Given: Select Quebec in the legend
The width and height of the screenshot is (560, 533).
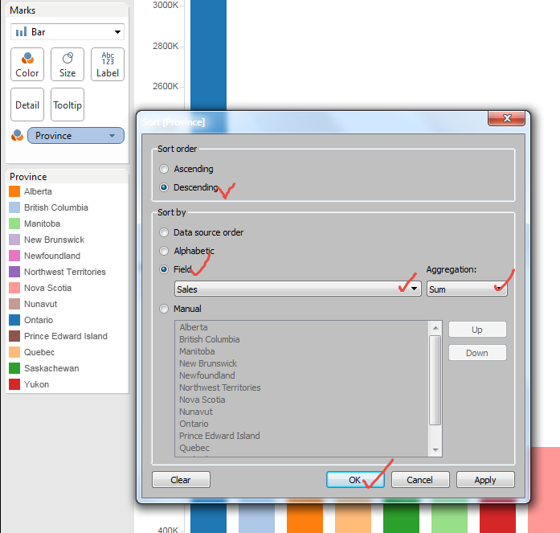Looking at the screenshot, I should pos(39,352).
